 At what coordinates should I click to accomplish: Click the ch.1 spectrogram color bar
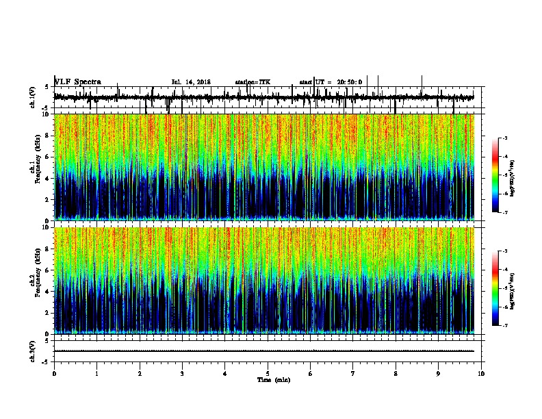point(495,175)
